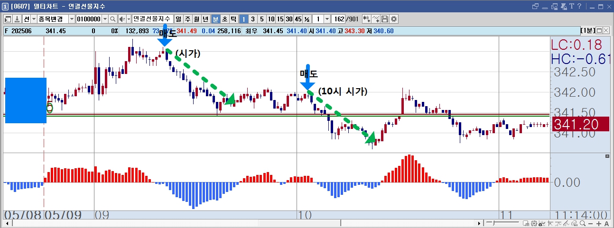Viewport: 614px width, 228px height.
Task: Click the minus zoom-out icon at bottom right
Action: pyautogui.click(x=590, y=224)
